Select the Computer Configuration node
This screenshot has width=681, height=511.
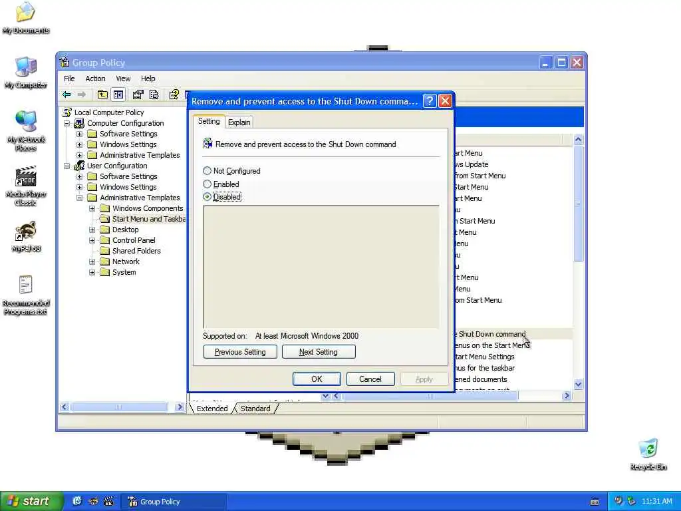(125, 123)
